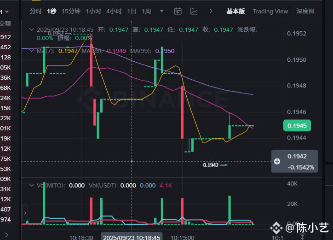Select the 1小时 interval

pyautogui.click(x=93, y=11)
